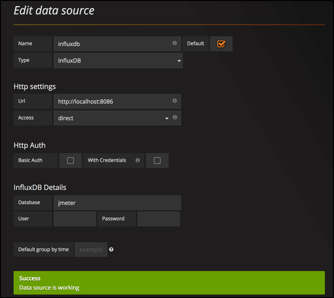This screenshot has width=334, height=298.
Task: Click the Database input containing jmeter
Action: (117, 202)
